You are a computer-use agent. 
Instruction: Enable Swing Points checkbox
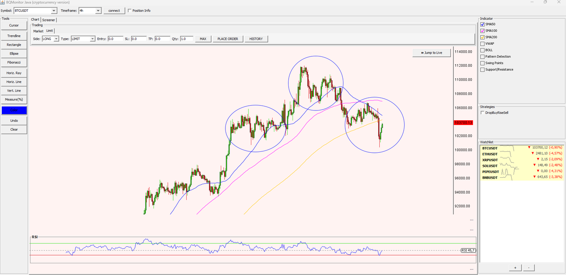[x=482, y=63]
